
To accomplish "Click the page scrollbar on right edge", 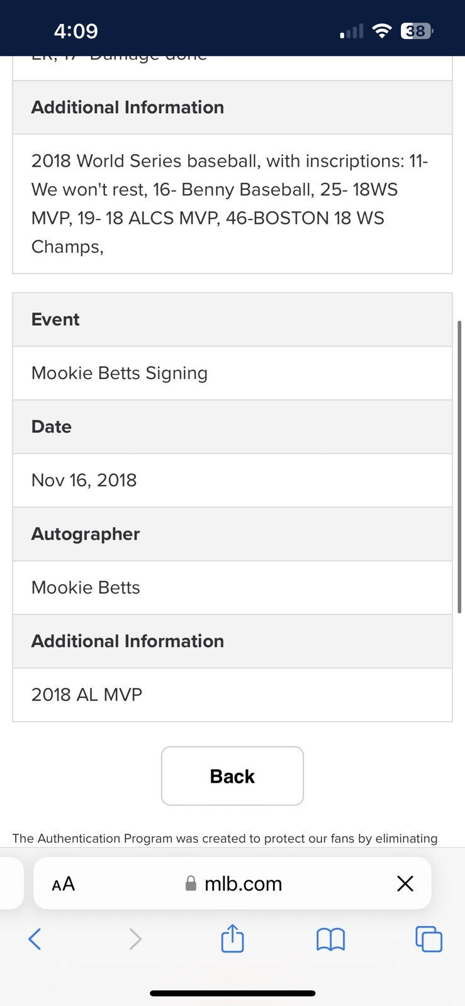I will (459, 465).
